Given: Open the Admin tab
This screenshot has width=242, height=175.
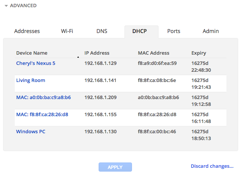Looking at the screenshot, I should point(211,31).
